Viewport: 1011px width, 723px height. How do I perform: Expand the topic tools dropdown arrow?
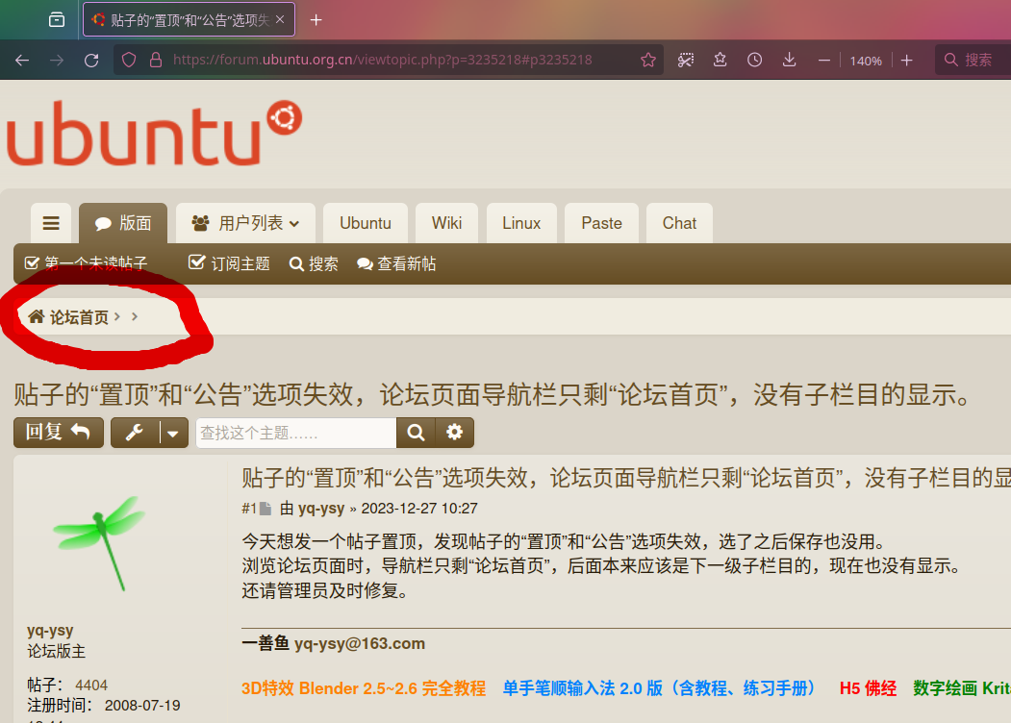pos(173,433)
